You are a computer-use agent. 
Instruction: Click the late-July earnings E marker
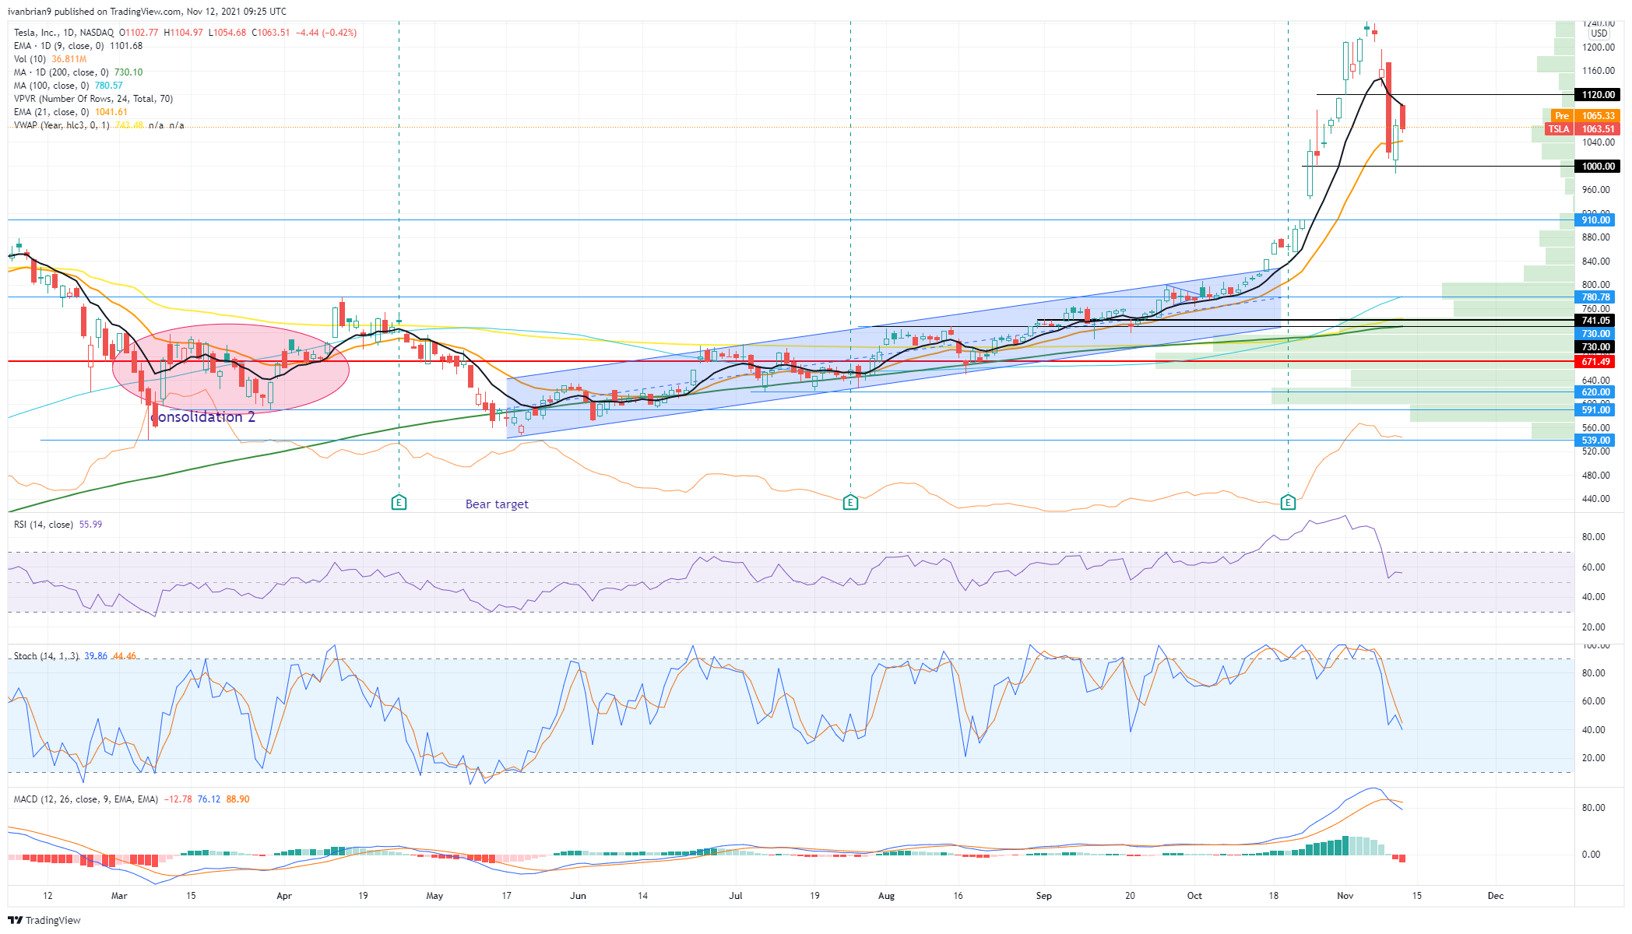coord(850,503)
